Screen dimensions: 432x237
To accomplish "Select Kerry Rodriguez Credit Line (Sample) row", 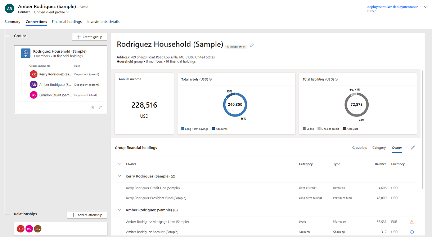I will click(x=266, y=188).
